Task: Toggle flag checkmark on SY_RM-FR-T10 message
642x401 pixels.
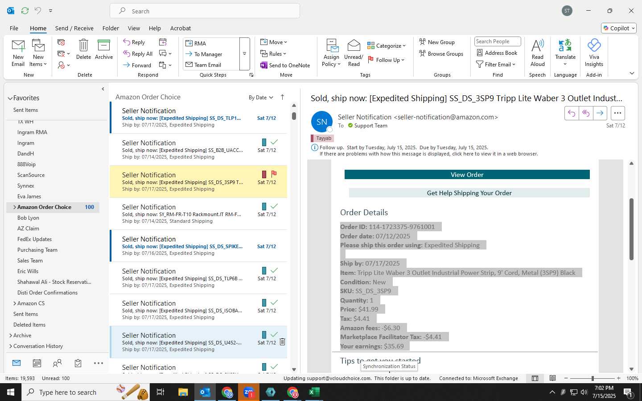Action: tap(274, 206)
